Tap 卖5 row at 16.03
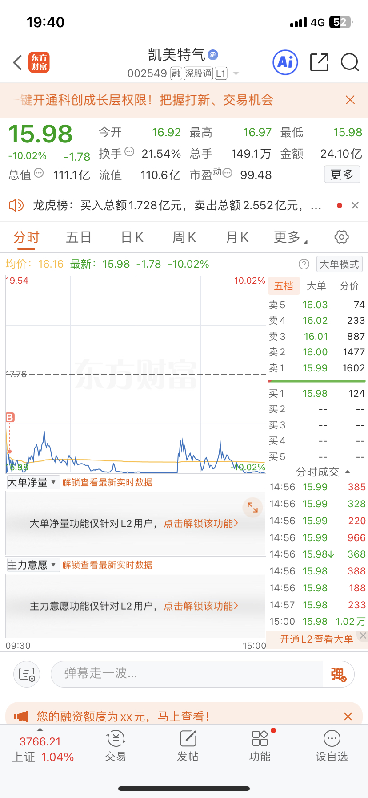 (x=316, y=305)
